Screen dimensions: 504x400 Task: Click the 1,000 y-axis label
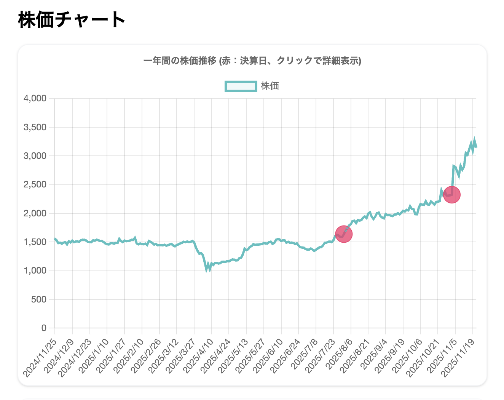coord(35,271)
